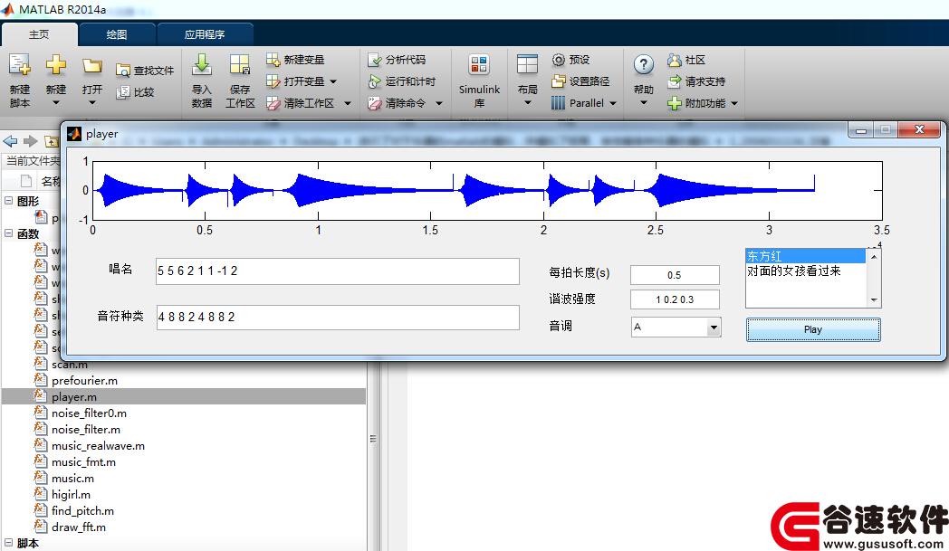The width and height of the screenshot is (949, 551).
Task: Click the 打开 folder icon
Action: 92,66
